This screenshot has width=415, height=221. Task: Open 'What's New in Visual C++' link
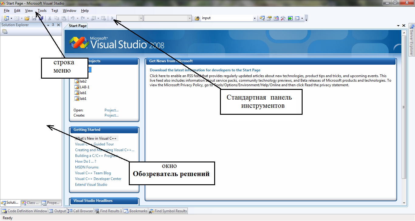96,138
